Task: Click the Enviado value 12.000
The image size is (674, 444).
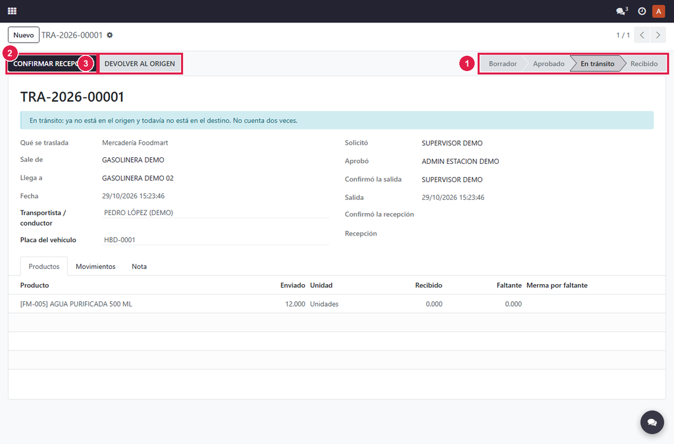Action: pyautogui.click(x=296, y=304)
